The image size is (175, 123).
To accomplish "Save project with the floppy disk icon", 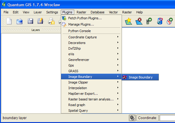I will pos(30,21).
